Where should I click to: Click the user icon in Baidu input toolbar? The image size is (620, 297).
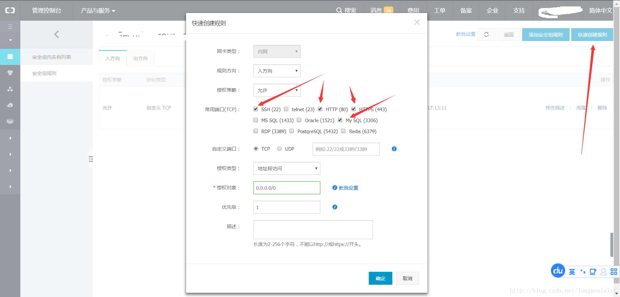tap(603, 272)
